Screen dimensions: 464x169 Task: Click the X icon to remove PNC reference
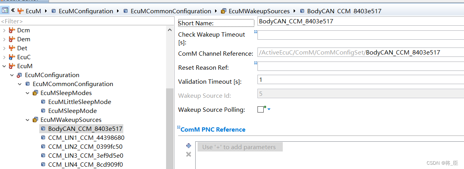pos(189,155)
